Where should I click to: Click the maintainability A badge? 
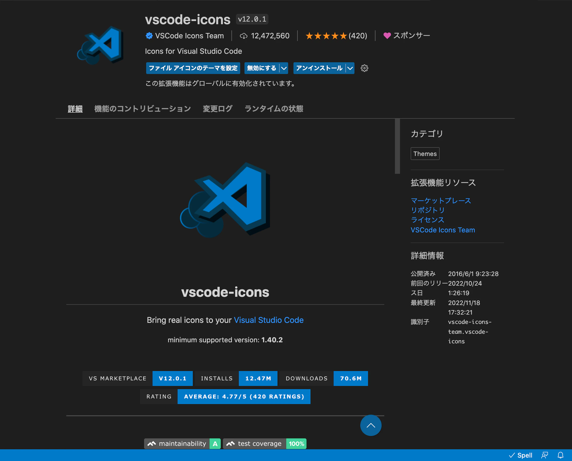click(182, 444)
